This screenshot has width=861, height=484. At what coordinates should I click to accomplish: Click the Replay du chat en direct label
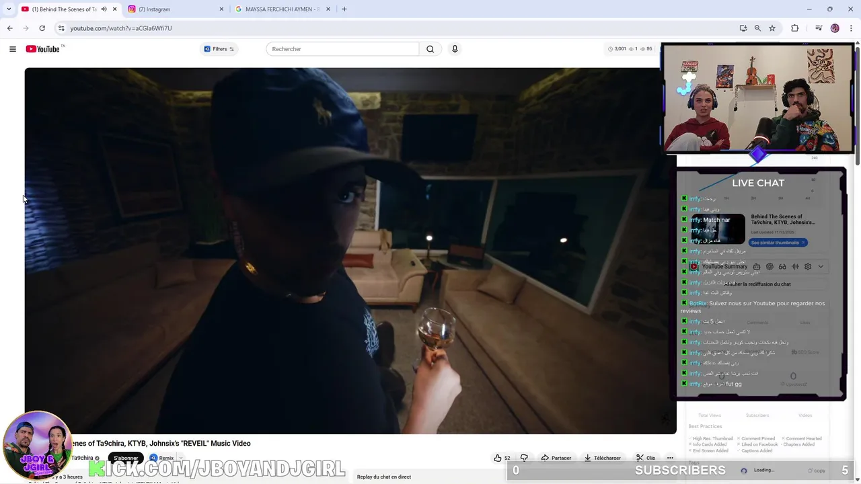[x=384, y=477]
